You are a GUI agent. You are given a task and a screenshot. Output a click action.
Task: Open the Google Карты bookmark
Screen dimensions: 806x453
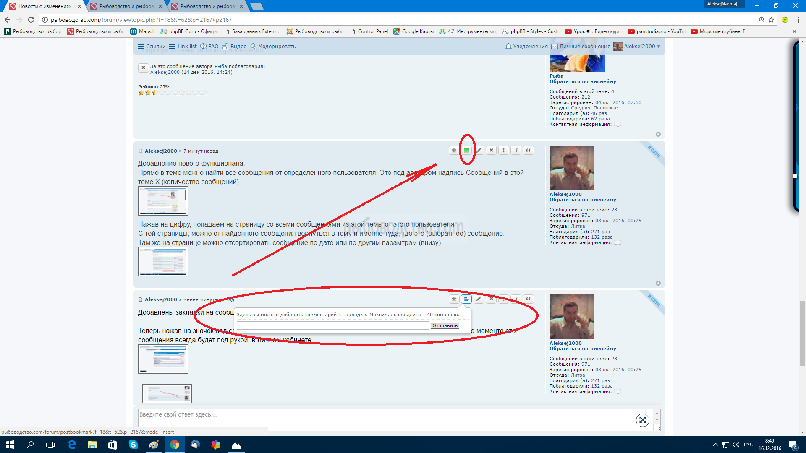(413, 31)
